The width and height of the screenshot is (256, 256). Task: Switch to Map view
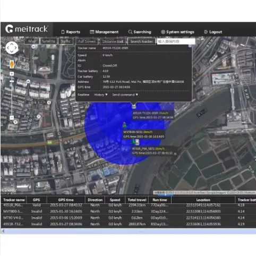click(32, 41)
